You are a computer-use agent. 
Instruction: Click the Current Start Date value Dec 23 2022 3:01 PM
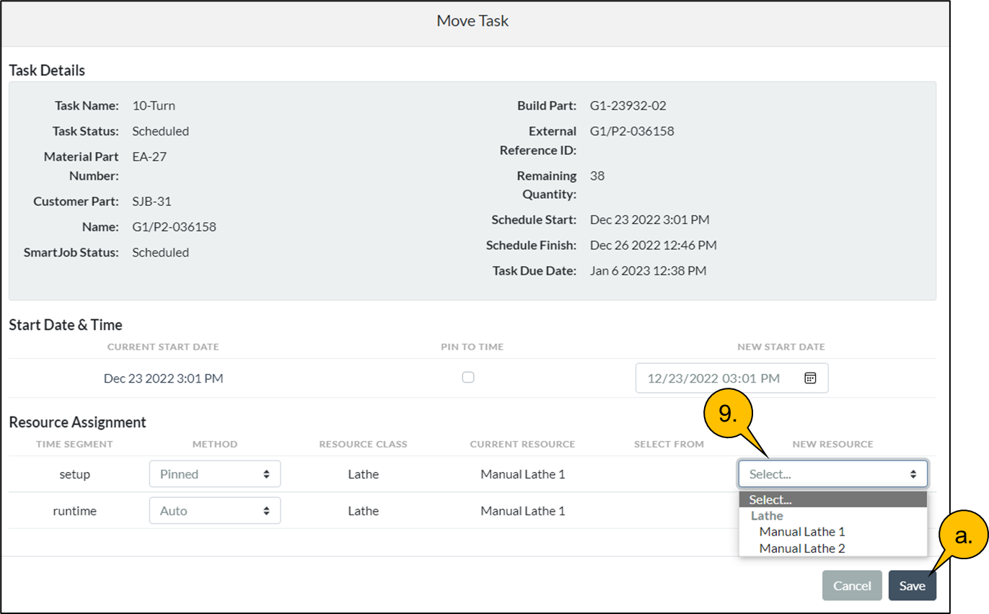163,378
